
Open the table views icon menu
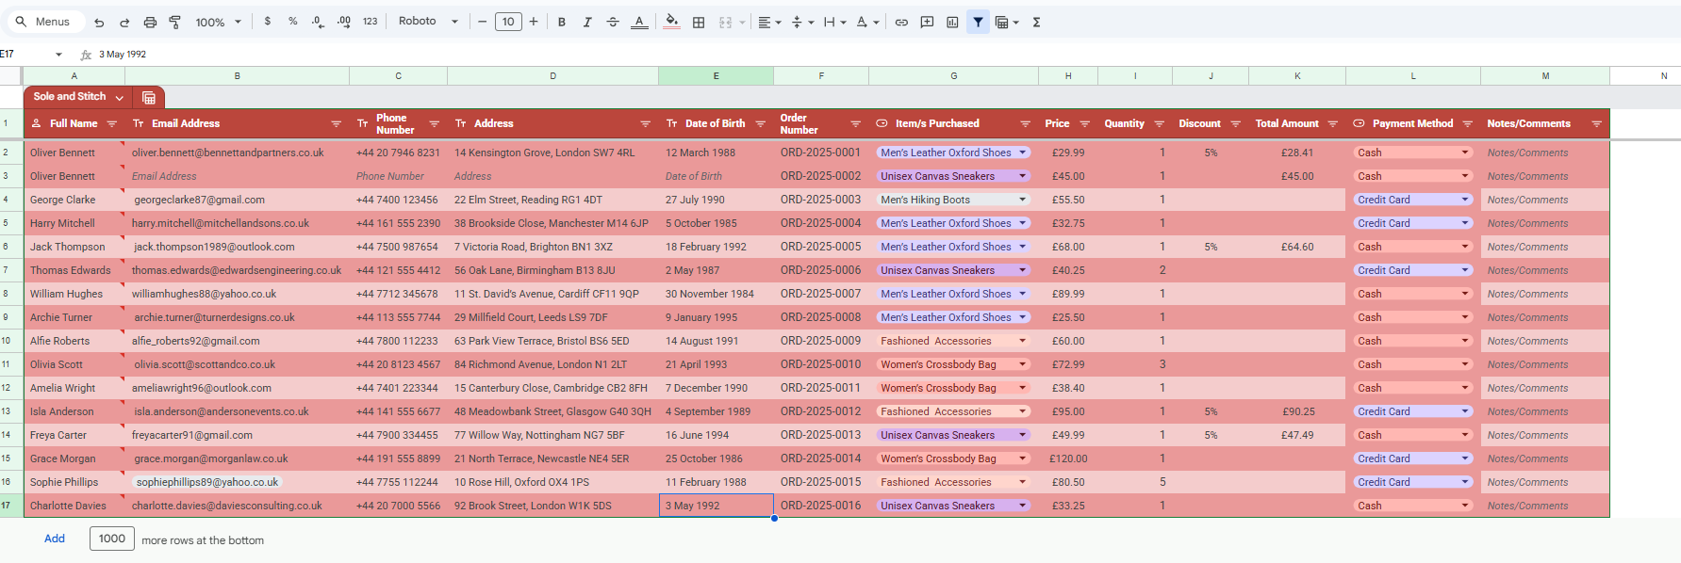(x=1007, y=22)
